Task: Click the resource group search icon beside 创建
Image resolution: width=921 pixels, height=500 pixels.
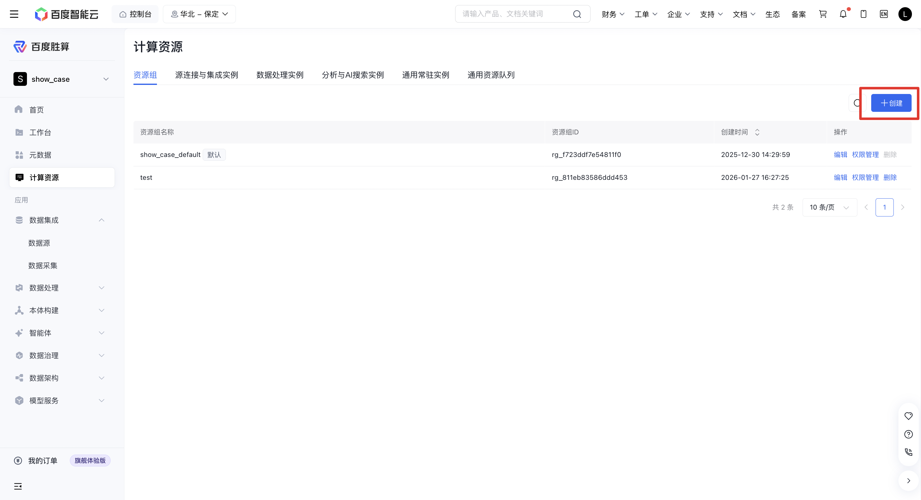Action: (x=857, y=103)
